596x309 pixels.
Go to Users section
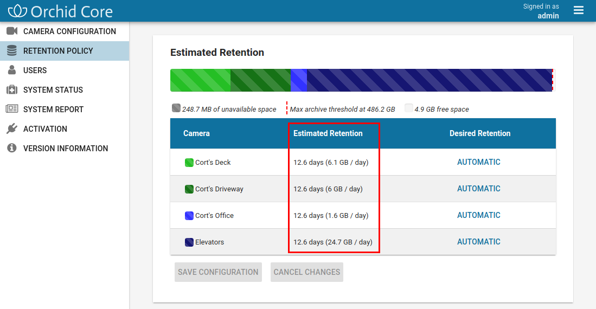pyautogui.click(x=65, y=70)
